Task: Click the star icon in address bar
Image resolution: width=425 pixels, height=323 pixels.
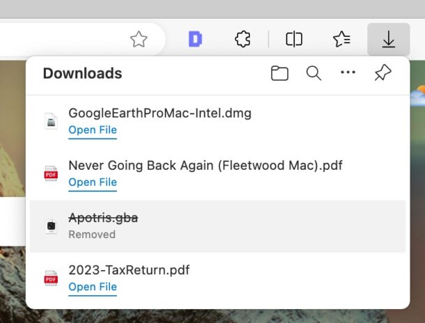Action: point(139,40)
